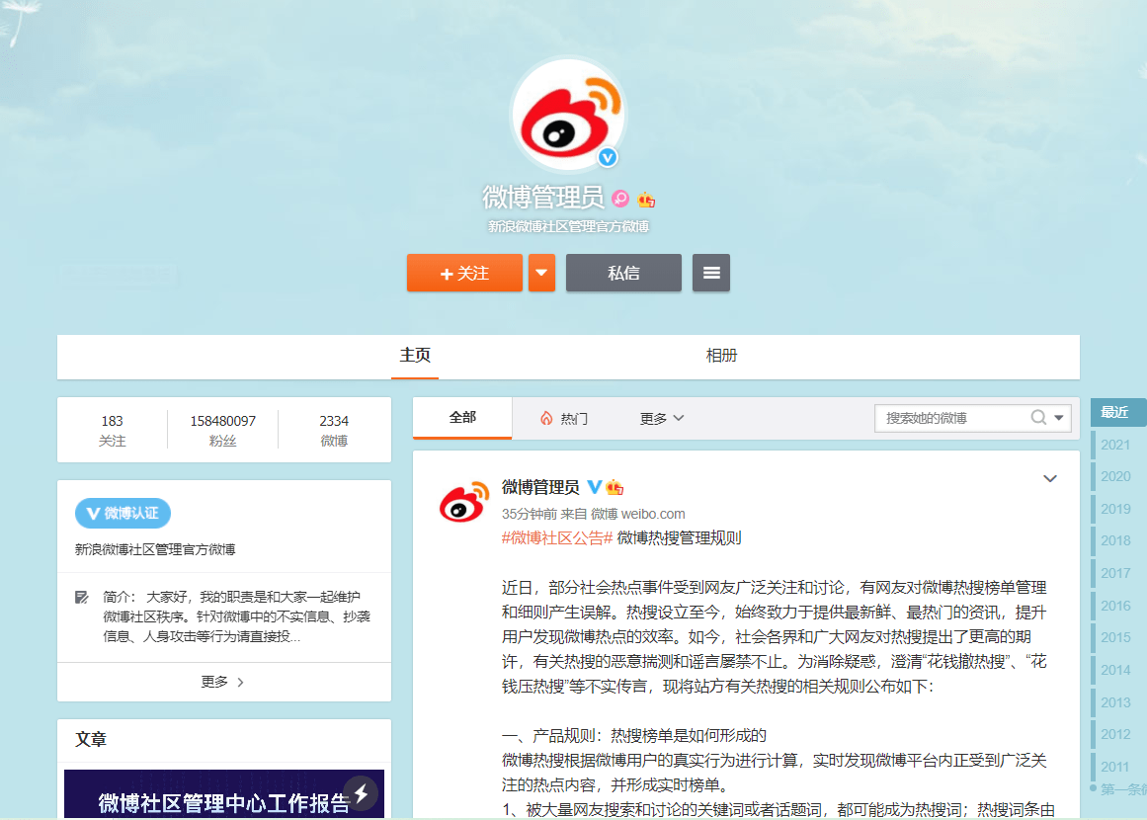
Task: Expand profile info with 更多 link
Action: [x=223, y=682]
